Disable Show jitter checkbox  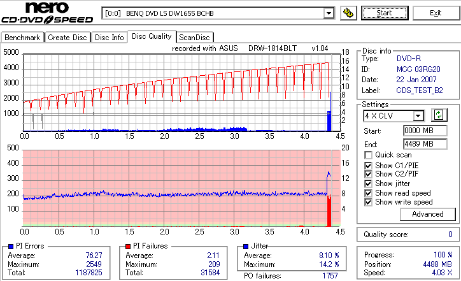click(x=368, y=184)
